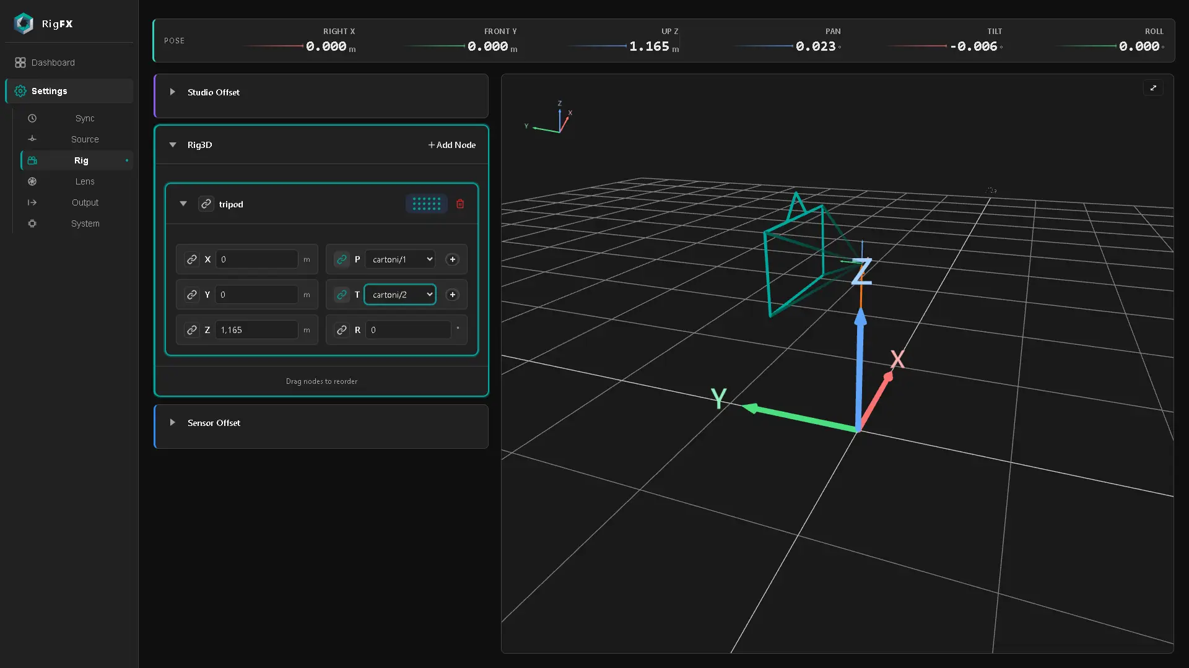Image resolution: width=1189 pixels, height=668 pixels.
Task: Click the X position input field
Action: tap(256, 259)
